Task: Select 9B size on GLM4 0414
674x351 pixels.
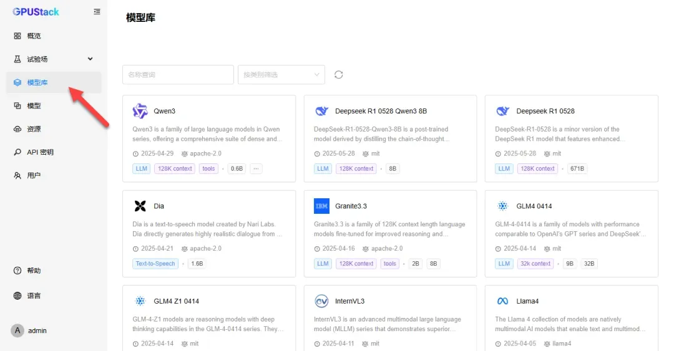Action: (x=570, y=264)
